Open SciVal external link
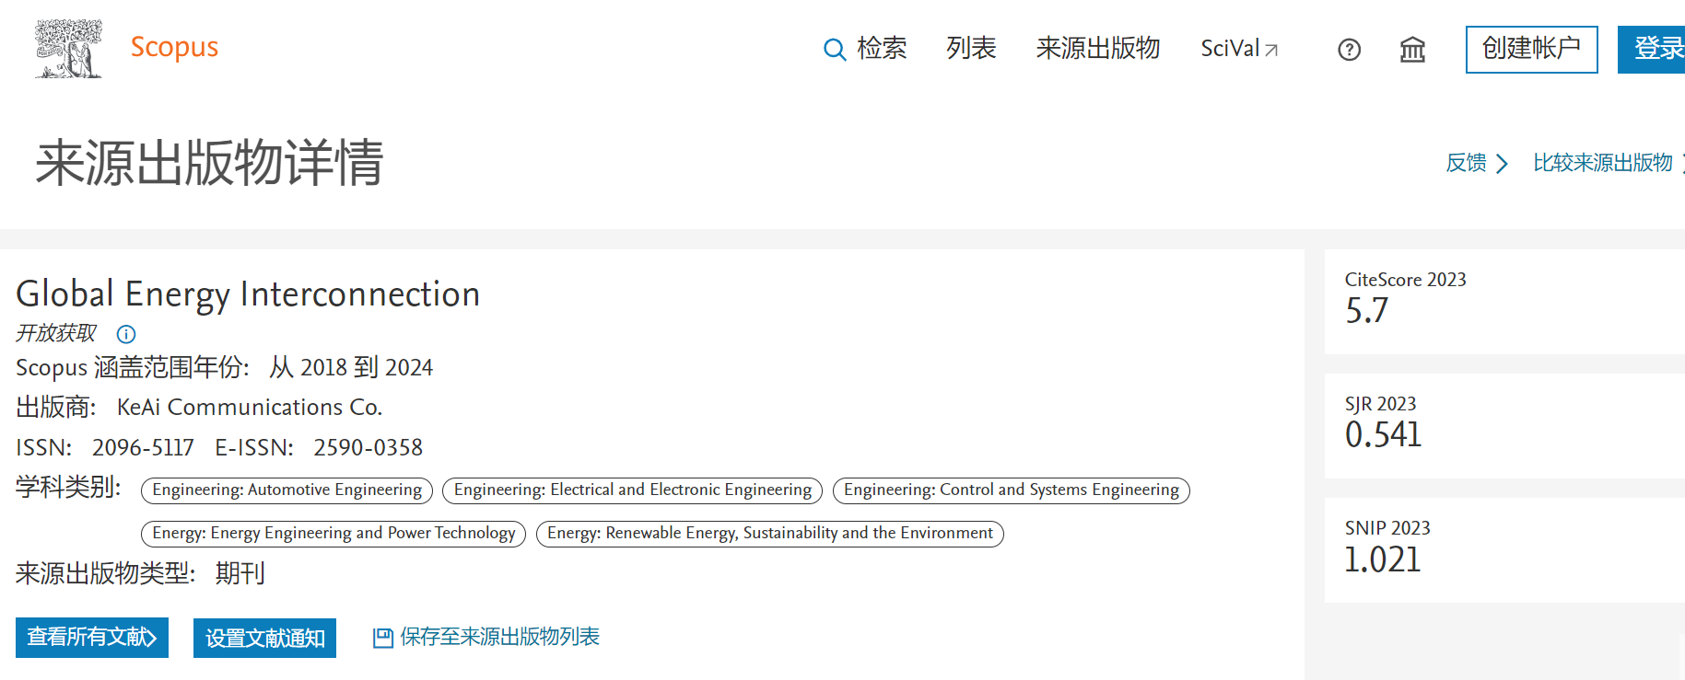Image resolution: width=1685 pixels, height=680 pixels. coord(1239,49)
